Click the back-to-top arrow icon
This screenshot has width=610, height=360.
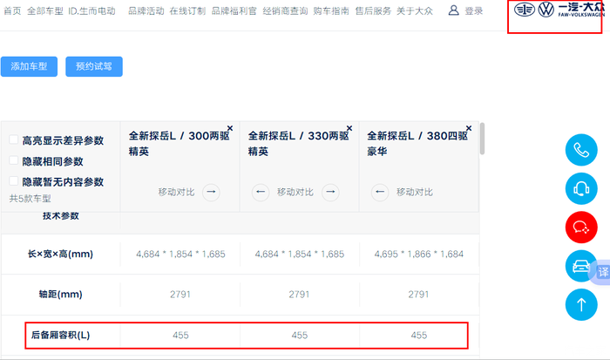click(x=579, y=304)
